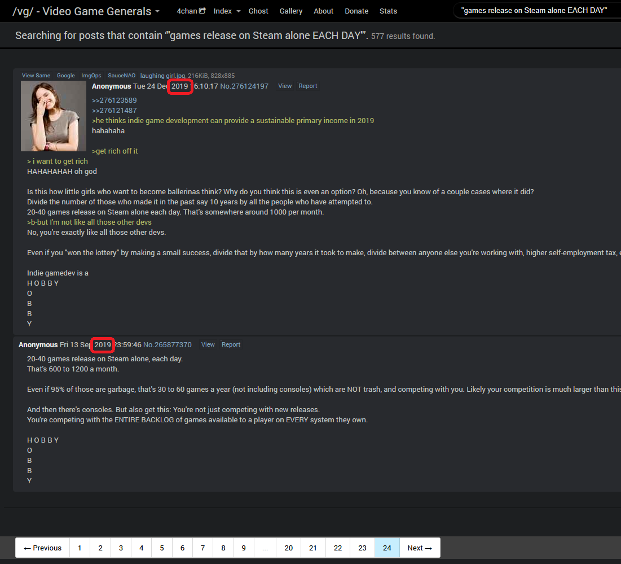Focus the search box in the header

[537, 11]
